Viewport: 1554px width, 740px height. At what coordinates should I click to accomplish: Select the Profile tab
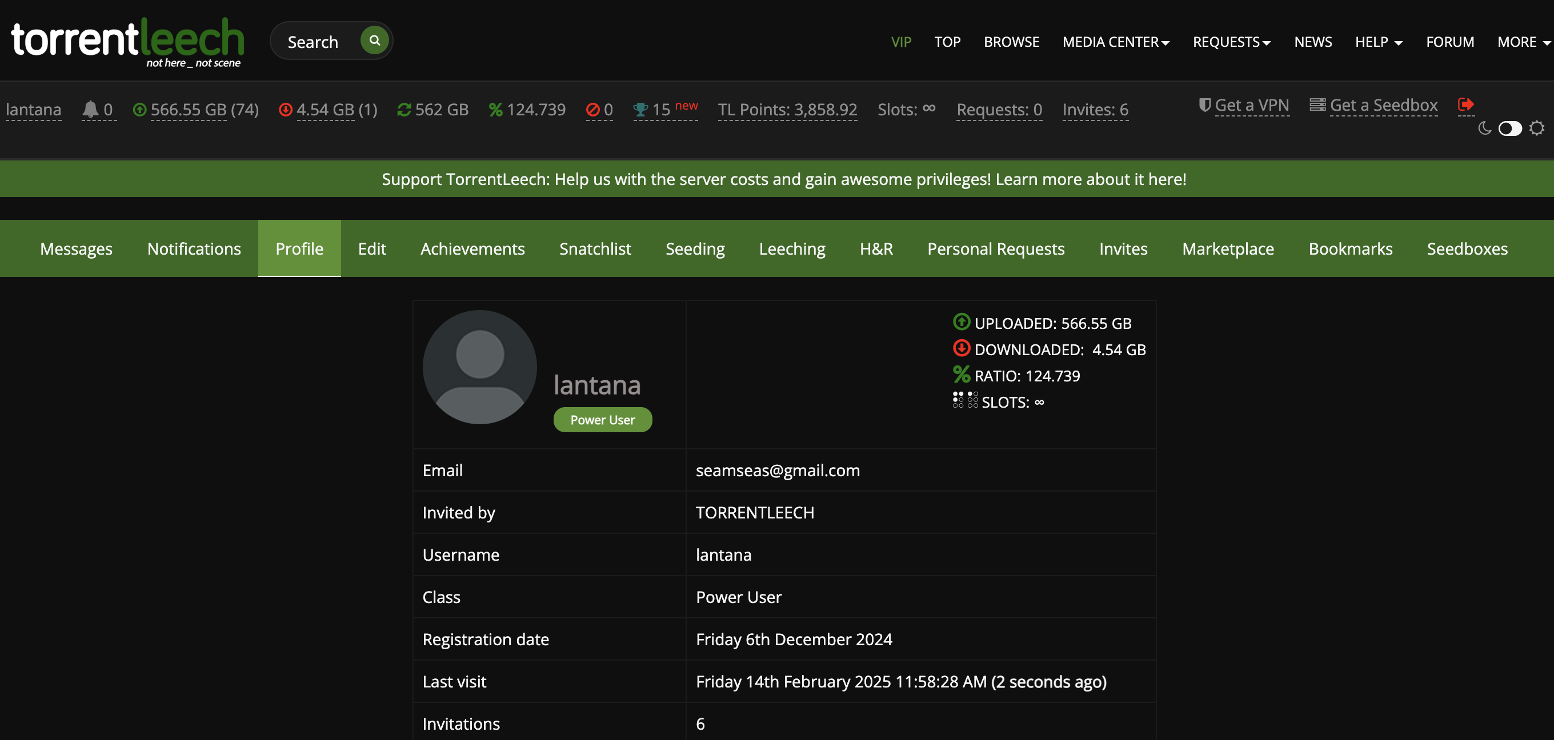[x=299, y=248]
